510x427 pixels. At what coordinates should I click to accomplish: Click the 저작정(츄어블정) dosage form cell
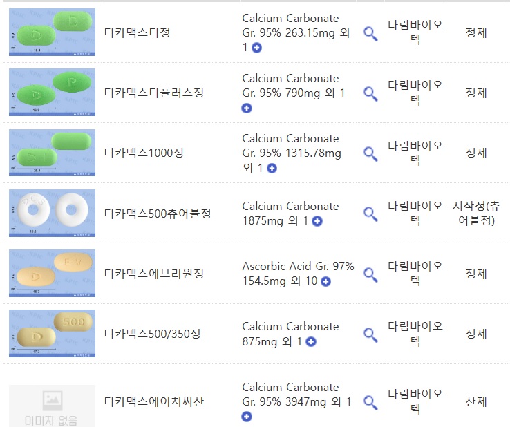[x=476, y=213]
